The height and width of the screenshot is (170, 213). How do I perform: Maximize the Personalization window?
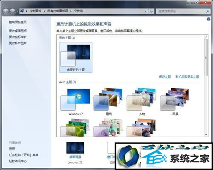coord(196,3)
